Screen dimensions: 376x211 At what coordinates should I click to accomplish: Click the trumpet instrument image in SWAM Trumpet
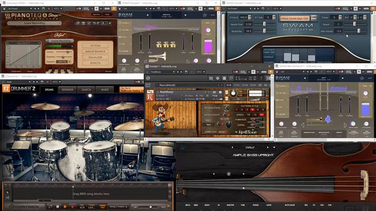coord(157,57)
